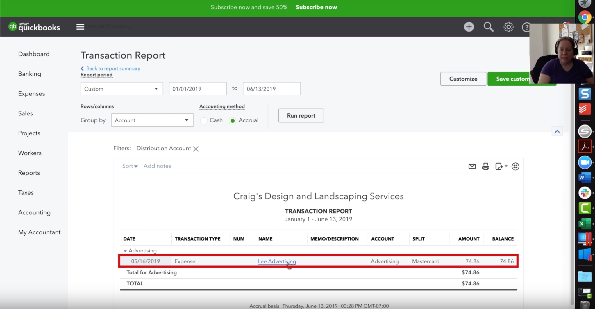Screen dimensions: 595x309
Task: Remove the Distribution Account filter
Action: [196, 149]
